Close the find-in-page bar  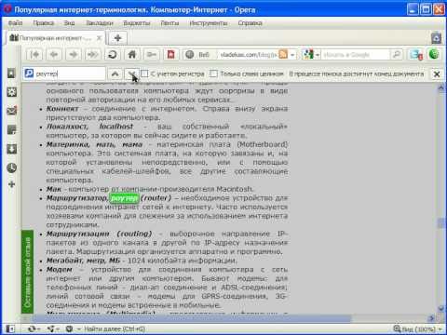pos(437,74)
